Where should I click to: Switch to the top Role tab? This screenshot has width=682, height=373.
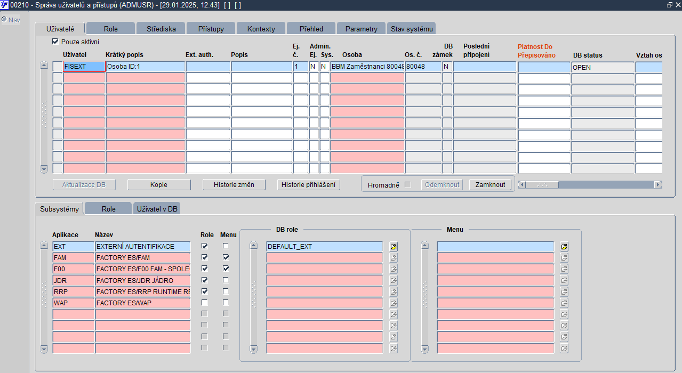(x=111, y=29)
